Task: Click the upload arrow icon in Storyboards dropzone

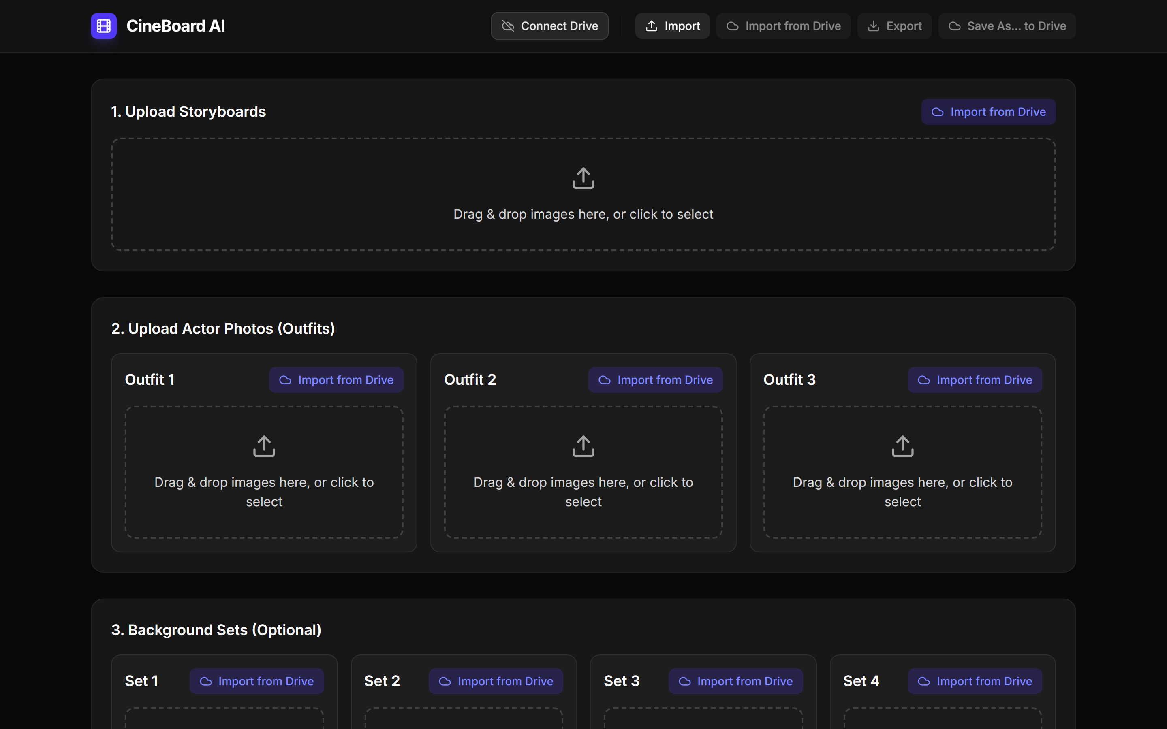Action: [583, 178]
